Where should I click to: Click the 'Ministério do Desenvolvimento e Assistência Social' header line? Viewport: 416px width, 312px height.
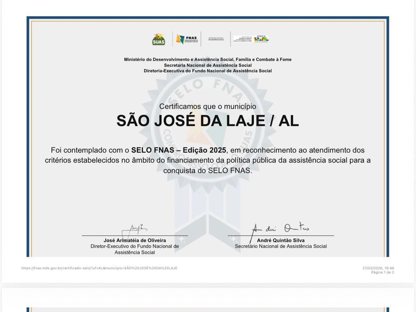click(208, 59)
